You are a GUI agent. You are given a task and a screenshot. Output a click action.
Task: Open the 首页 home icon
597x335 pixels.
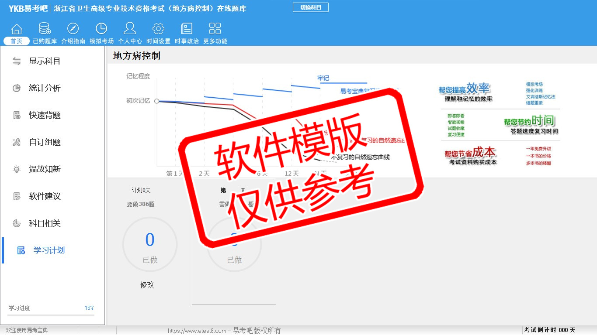(x=17, y=29)
